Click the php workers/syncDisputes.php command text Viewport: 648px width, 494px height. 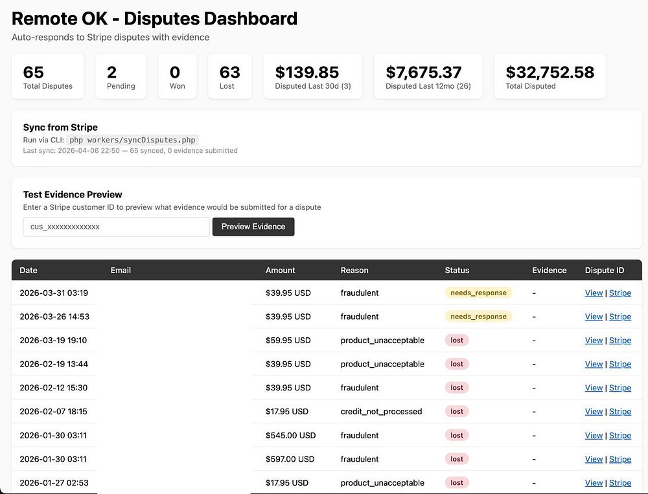pos(132,140)
